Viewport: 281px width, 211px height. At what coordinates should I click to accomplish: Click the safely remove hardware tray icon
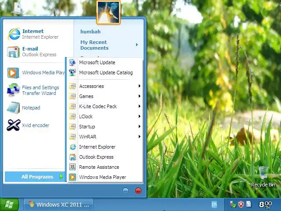[x=233, y=204]
